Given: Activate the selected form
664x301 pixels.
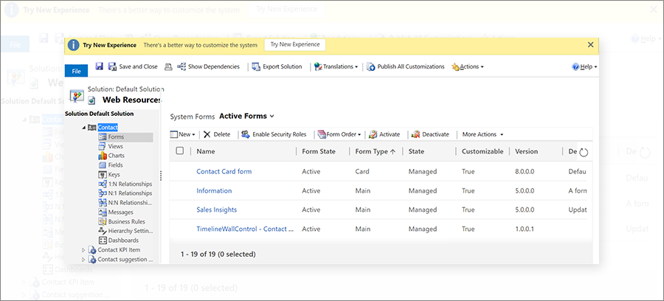Looking at the screenshot, I should (384, 134).
